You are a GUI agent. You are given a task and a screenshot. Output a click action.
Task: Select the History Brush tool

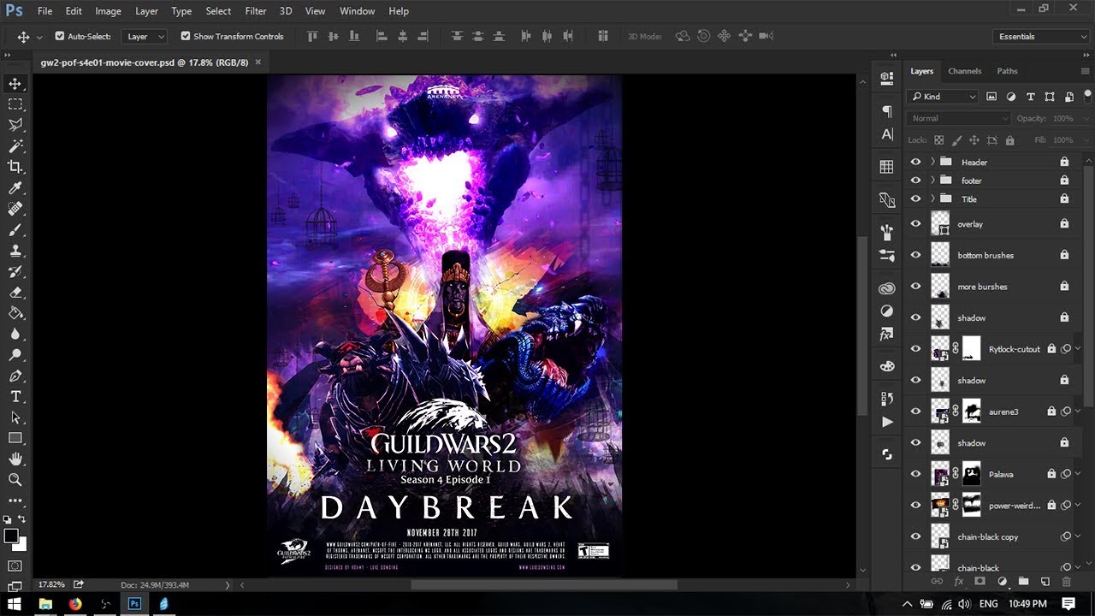tap(15, 271)
